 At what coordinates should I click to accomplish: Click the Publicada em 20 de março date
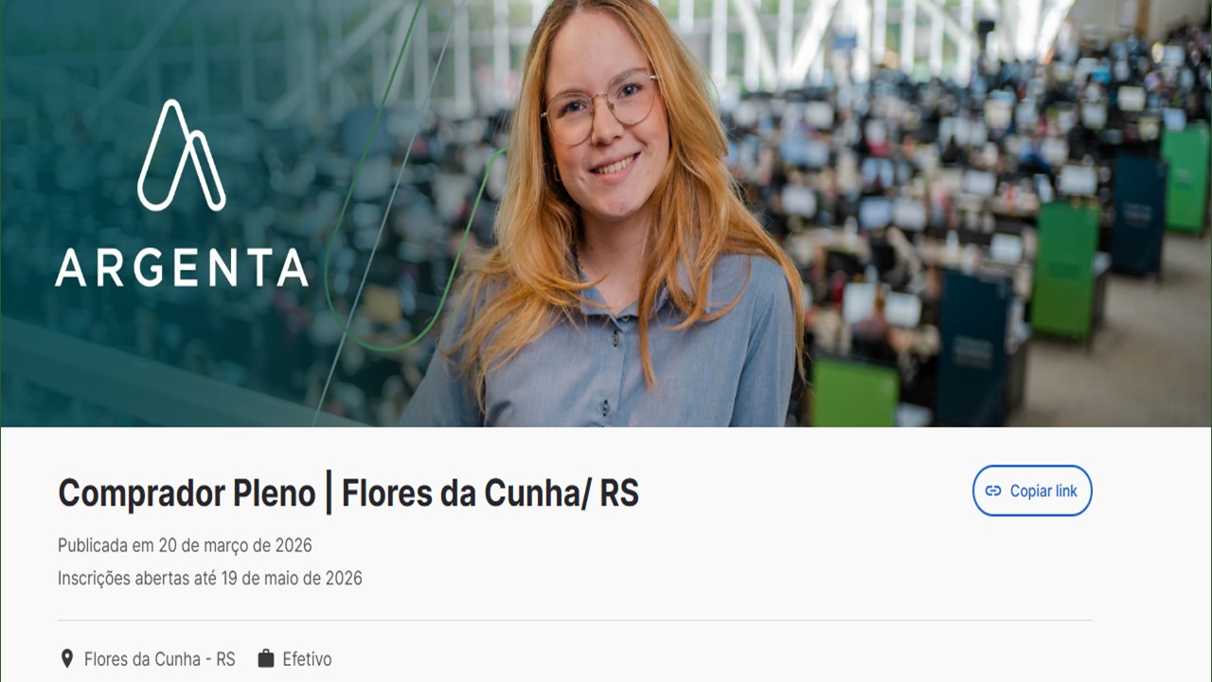[x=185, y=546]
